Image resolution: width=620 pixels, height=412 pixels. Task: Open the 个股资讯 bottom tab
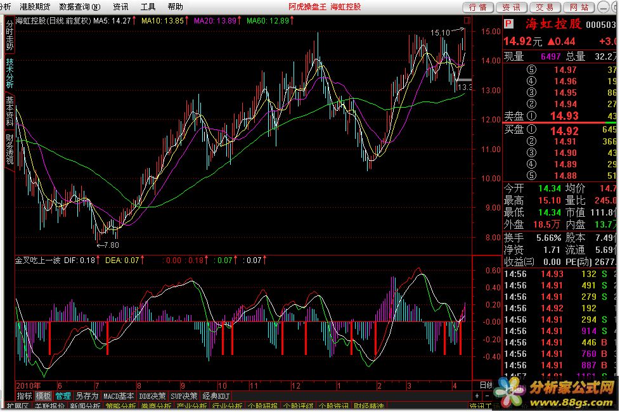coord(333,406)
